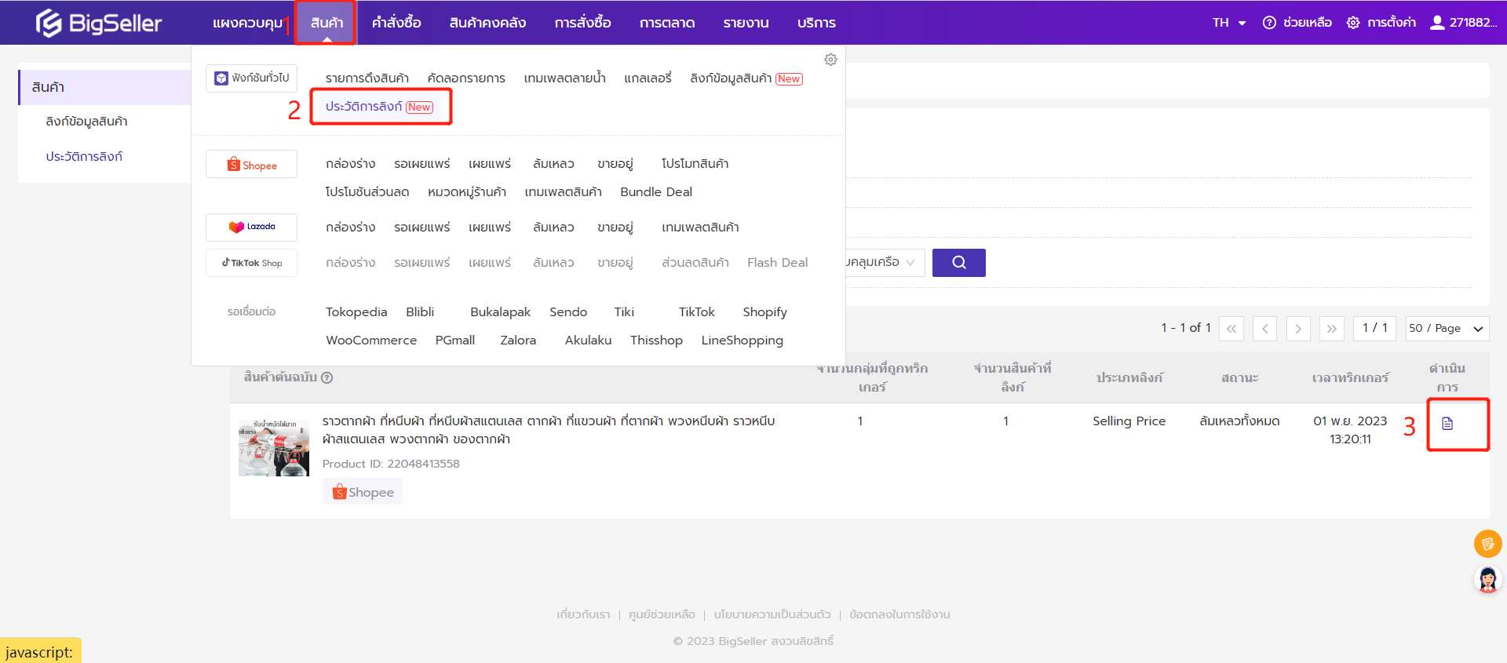Select ลิงก์ข้อมูลสินค้า in the left sidebar
Screen dimensions: 1507x663
click(86, 122)
